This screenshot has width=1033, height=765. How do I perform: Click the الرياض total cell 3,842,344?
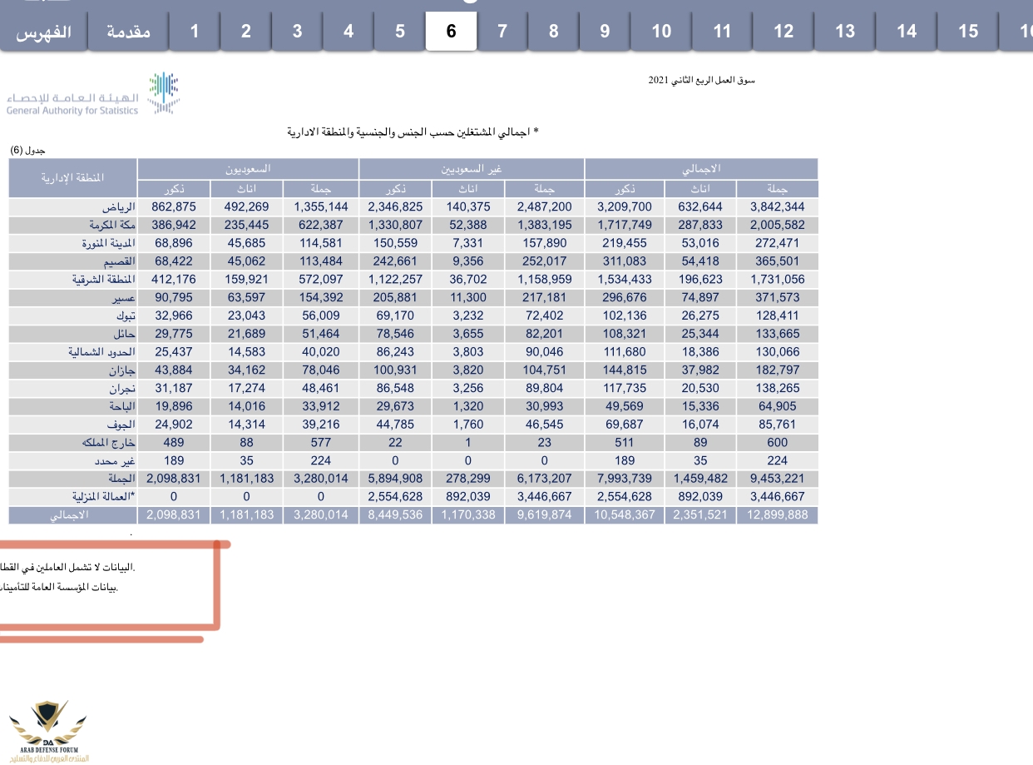777,206
